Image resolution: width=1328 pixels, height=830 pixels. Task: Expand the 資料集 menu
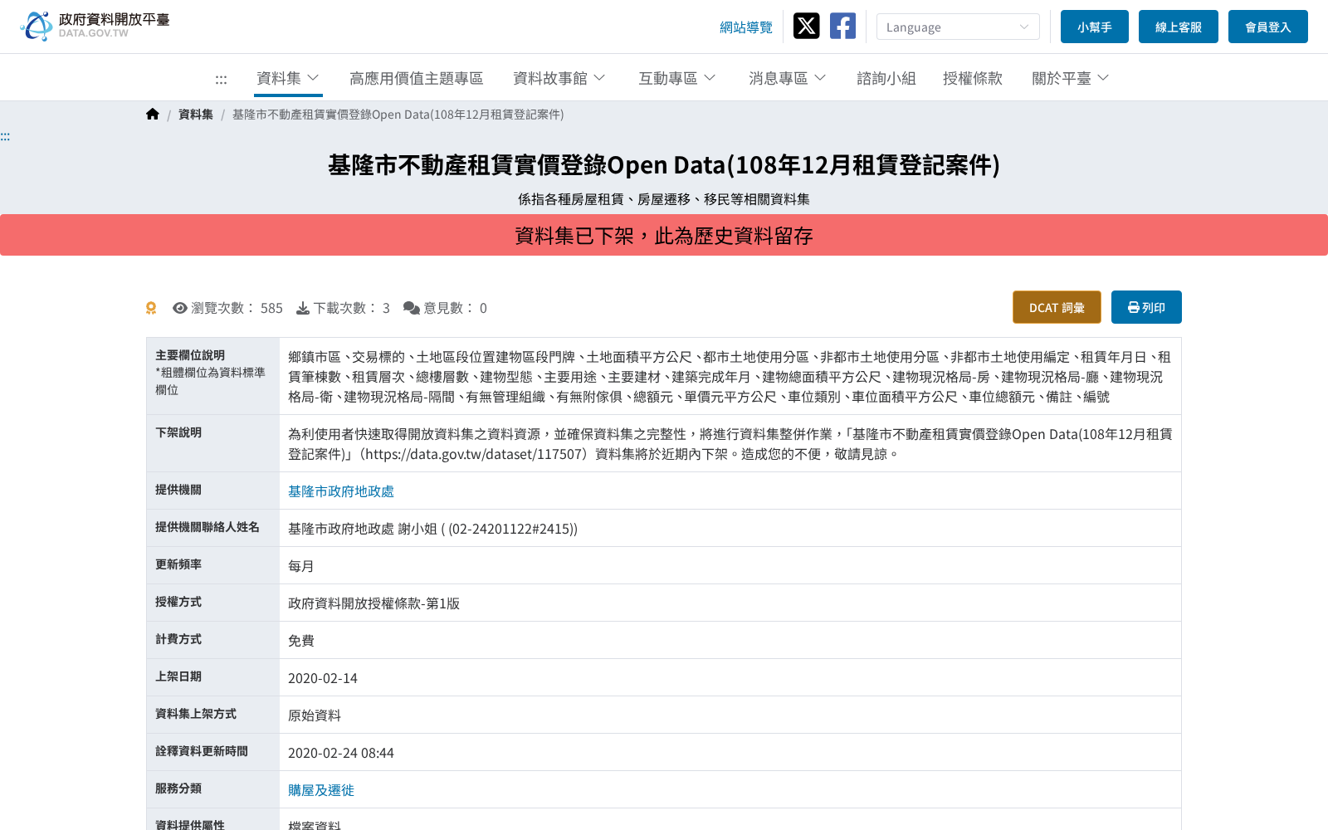(x=288, y=78)
